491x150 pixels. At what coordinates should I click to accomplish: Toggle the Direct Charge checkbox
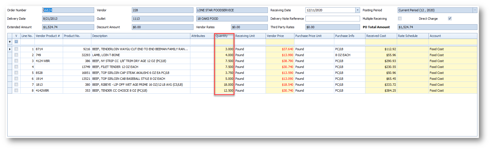450,19
